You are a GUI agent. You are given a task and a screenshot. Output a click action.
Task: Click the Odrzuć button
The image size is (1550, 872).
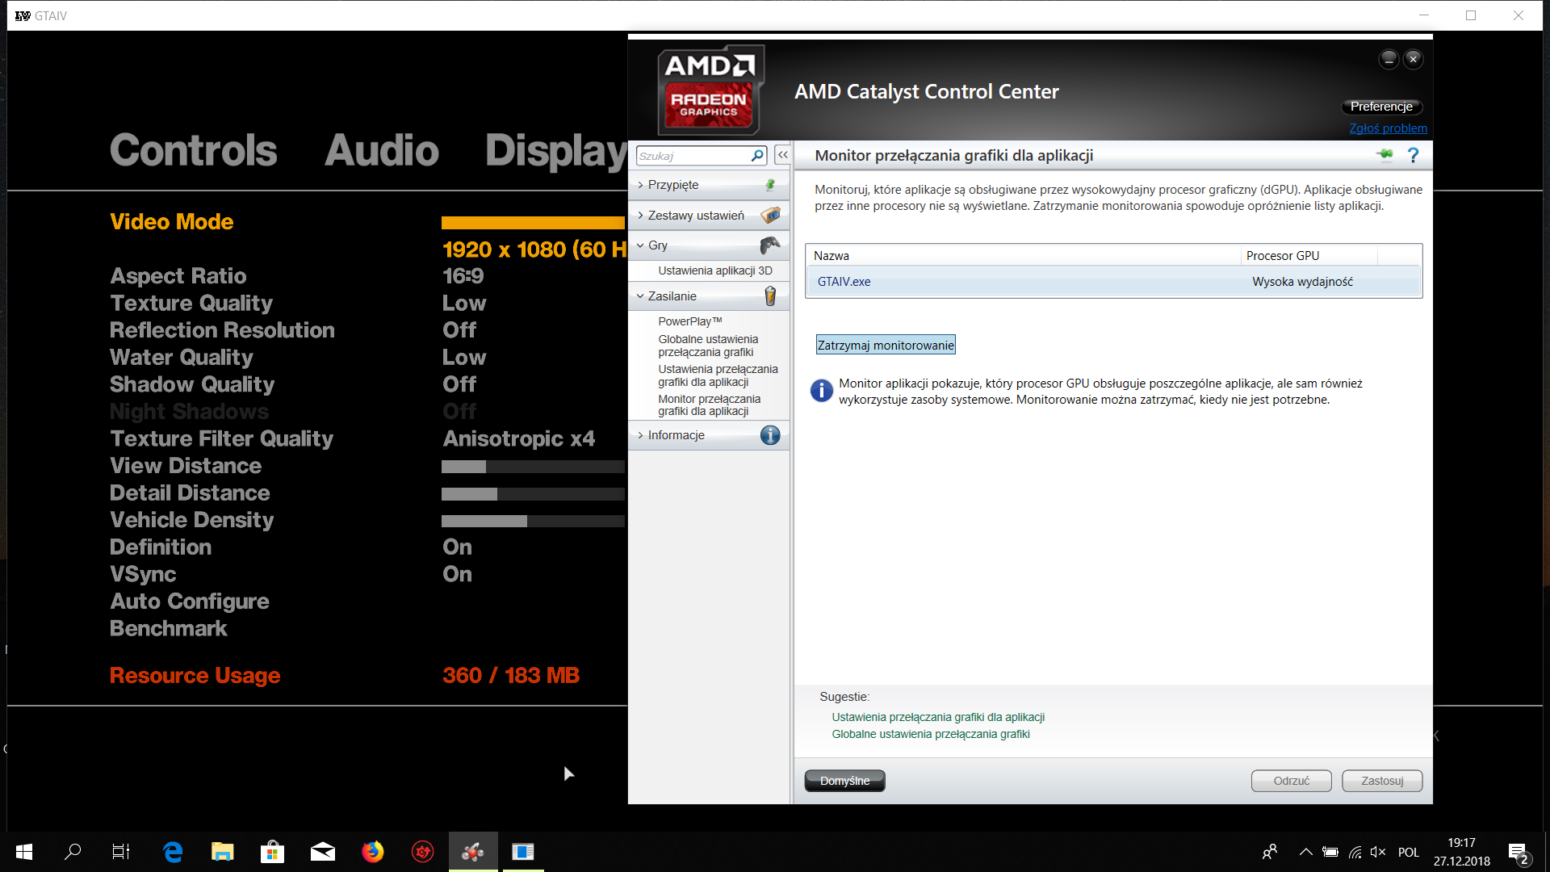coord(1291,781)
